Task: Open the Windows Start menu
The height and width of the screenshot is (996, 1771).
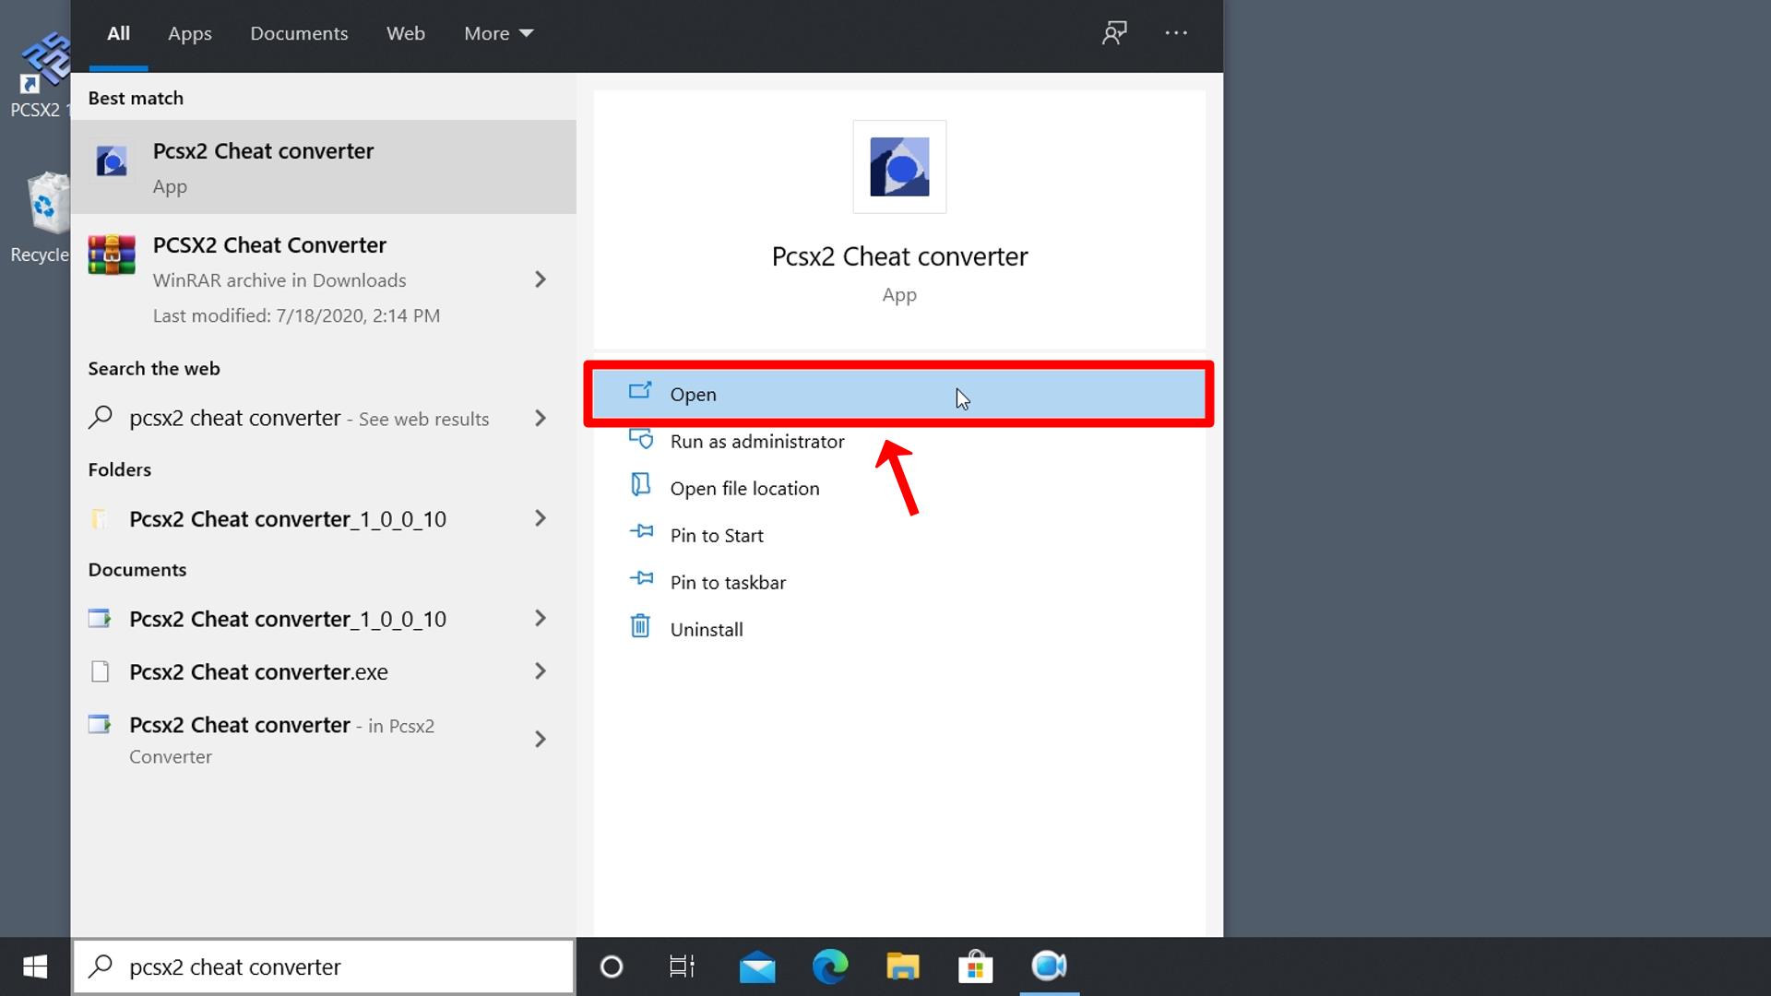Action: [x=35, y=966]
